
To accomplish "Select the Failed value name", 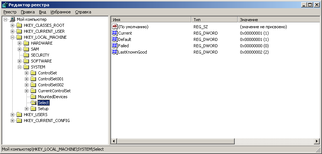I will [x=123, y=46].
